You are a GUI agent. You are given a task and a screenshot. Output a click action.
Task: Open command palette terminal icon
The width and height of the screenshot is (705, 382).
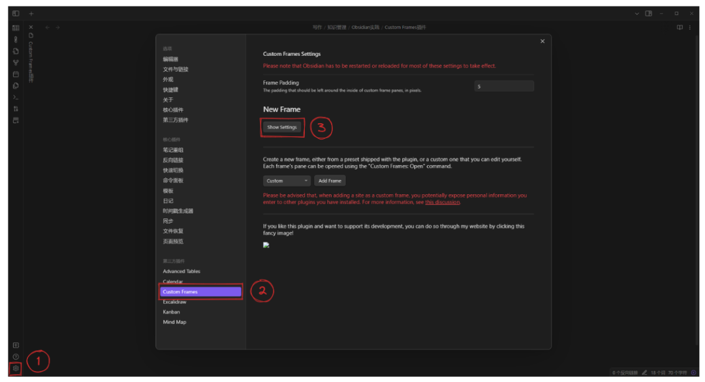point(16,97)
